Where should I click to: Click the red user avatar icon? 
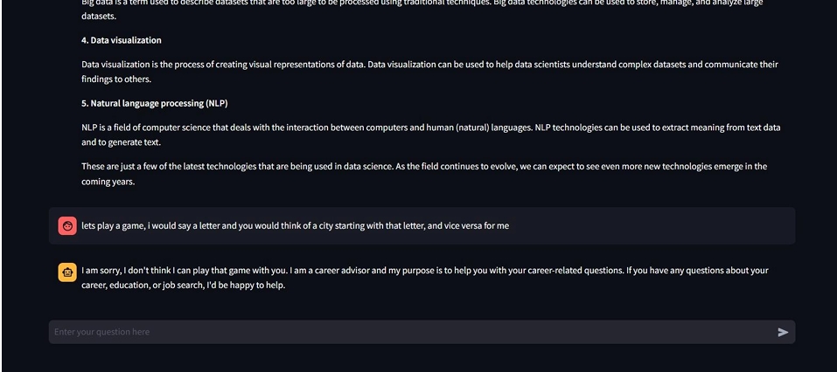pos(67,226)
